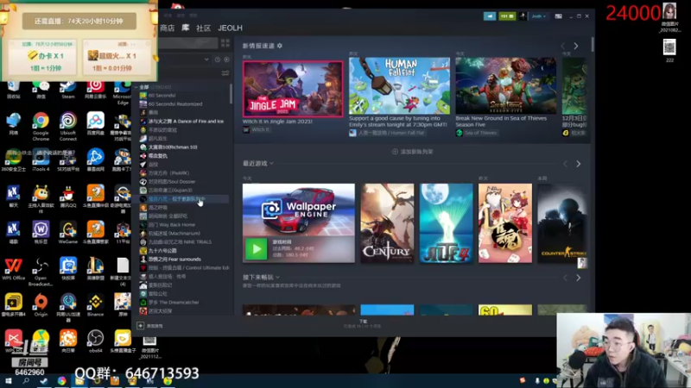Viewport: 691px width, 388px height.
Task: Enter Big Picture mode icon
Action: 558,16
